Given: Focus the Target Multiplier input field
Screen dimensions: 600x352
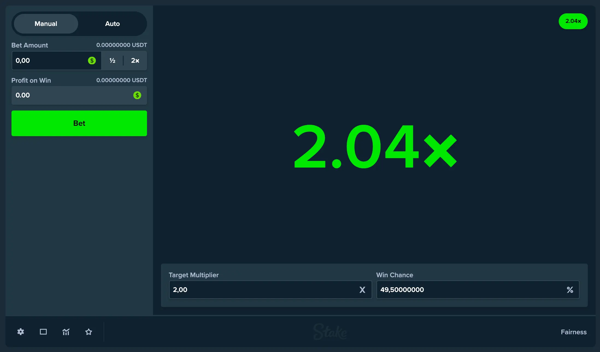Looking at the screenshot, I should point(262,290).
